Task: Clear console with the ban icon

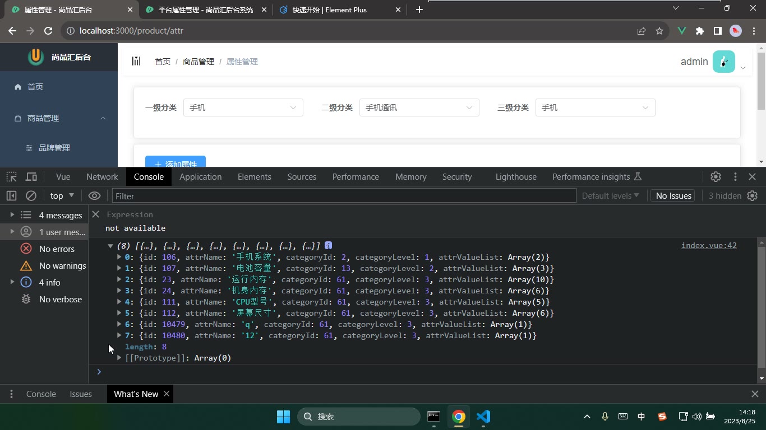Action: click(x=31, y=196)
